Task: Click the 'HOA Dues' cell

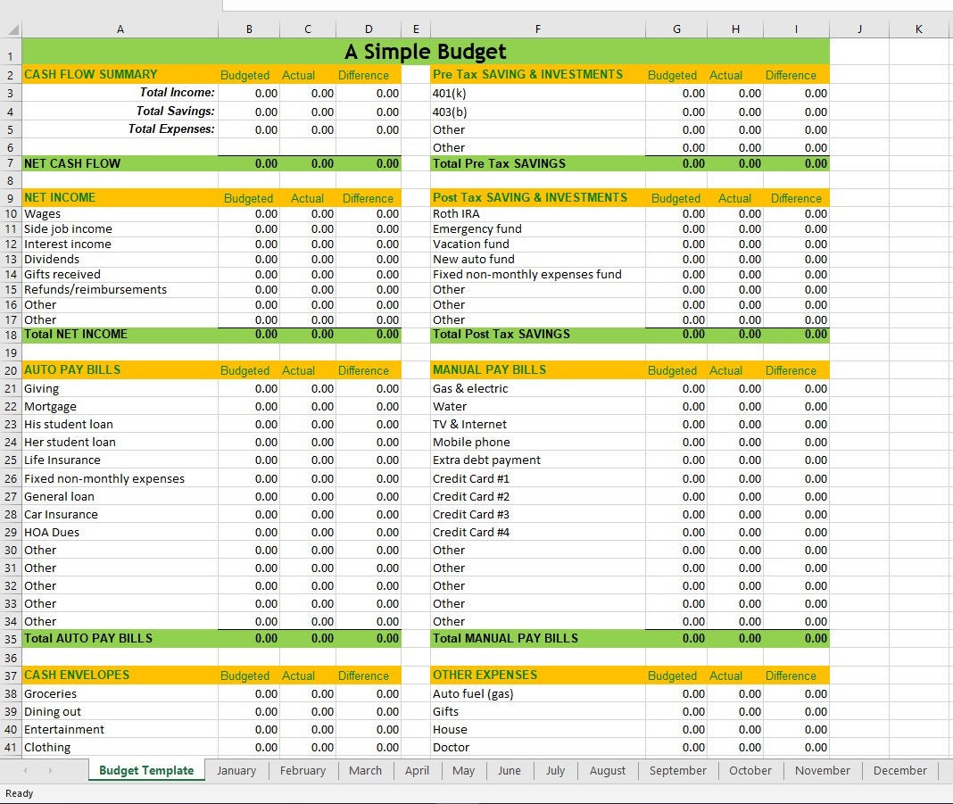Action: [x=120, y=533]
